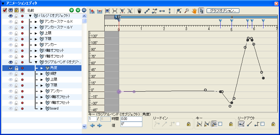Select the アンカー row under ラジアルベンド
The image size is (280, 135).
(x=42, y=91)
